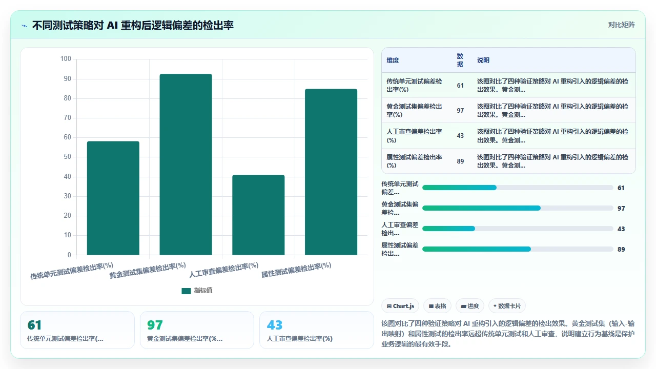Click the 黄金测试集 bar in chart
Screen dimensions: 656x369
click(186, 164)
